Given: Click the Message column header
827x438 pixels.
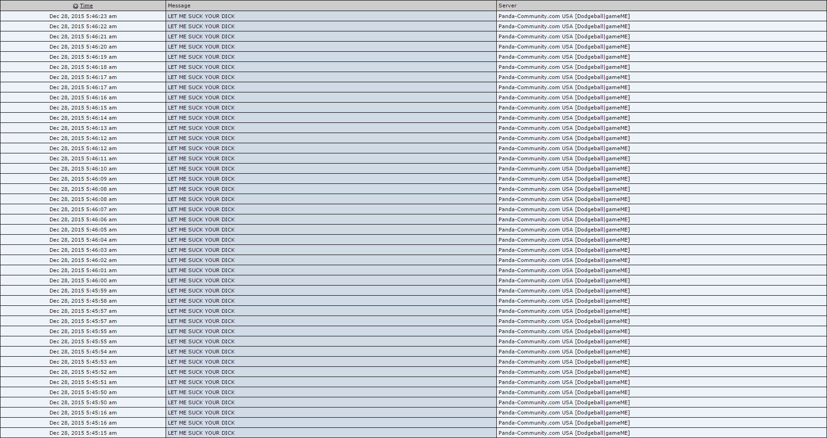Looking at the screenshot, I should click(179, 6).
